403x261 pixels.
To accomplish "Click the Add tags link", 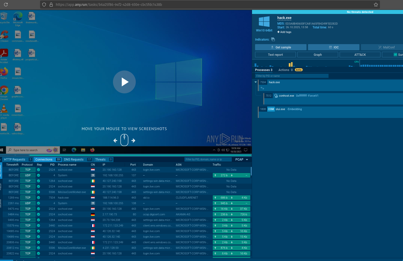I will click(284, 32).
